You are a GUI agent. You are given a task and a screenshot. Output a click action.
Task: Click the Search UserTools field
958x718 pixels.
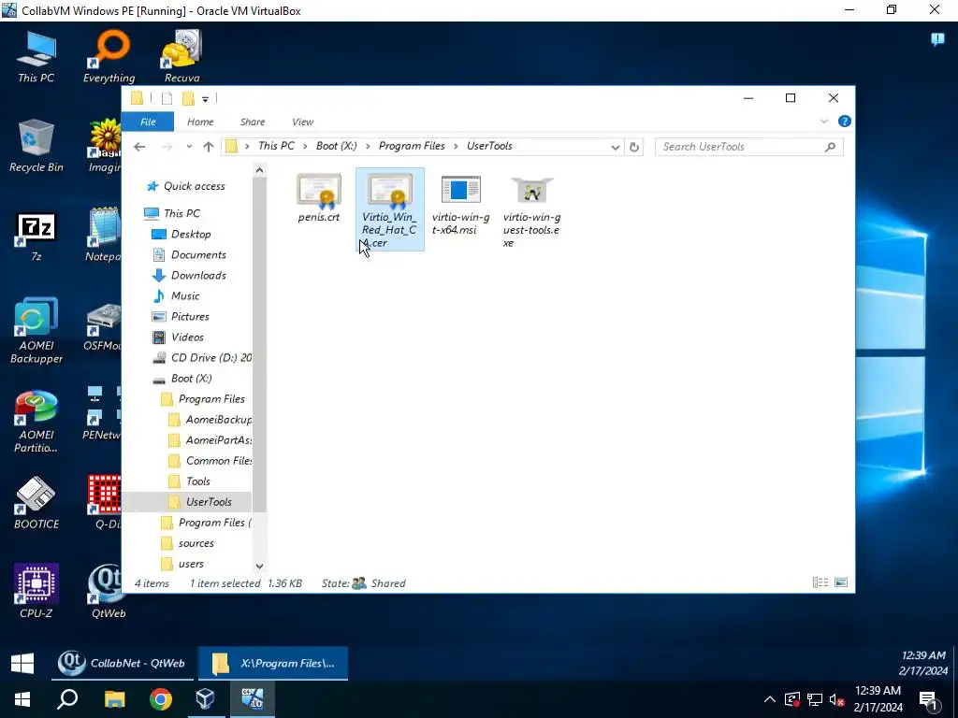[x=749, y=147]
